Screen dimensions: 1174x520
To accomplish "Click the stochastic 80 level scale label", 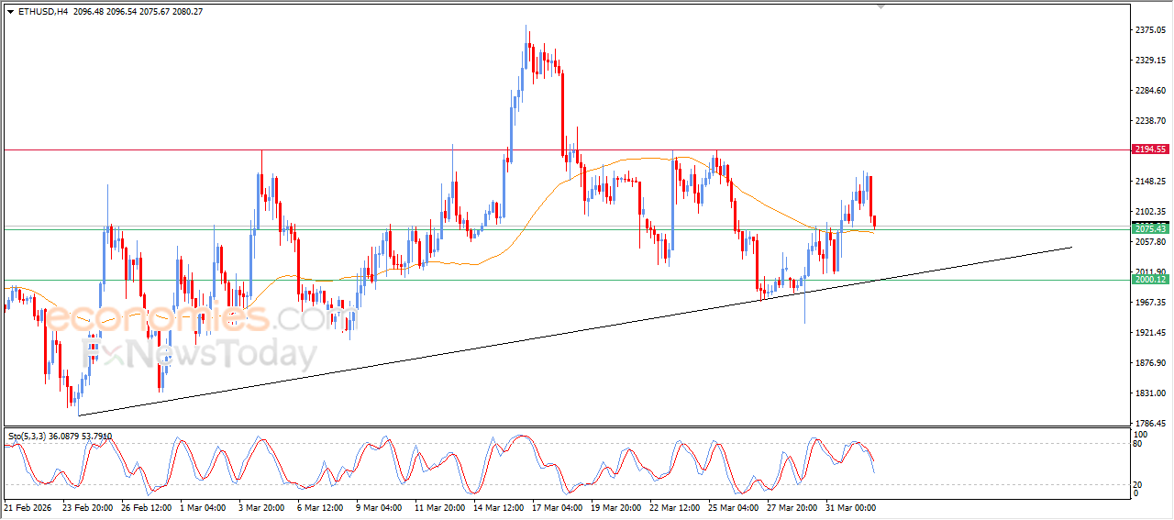I will (1138, 444).
